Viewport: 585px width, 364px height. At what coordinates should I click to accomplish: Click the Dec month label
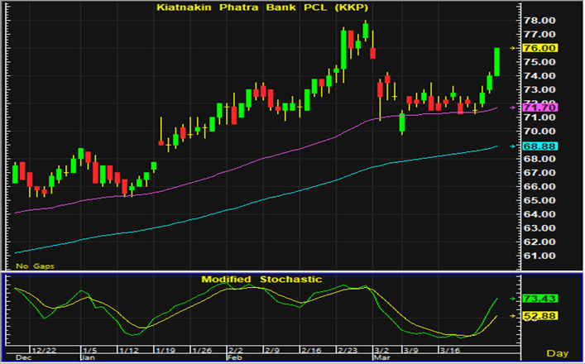click(23, 359)
